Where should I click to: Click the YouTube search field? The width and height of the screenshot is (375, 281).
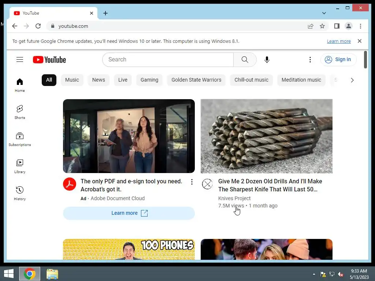click(x=168, y=60)
